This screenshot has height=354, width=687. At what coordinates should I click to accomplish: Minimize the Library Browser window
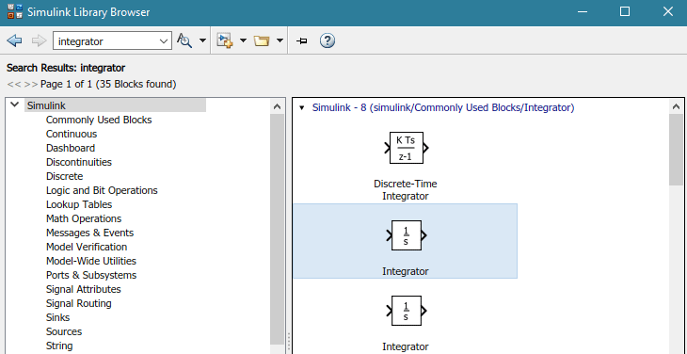pyautogui.click(x=583, y=12)
